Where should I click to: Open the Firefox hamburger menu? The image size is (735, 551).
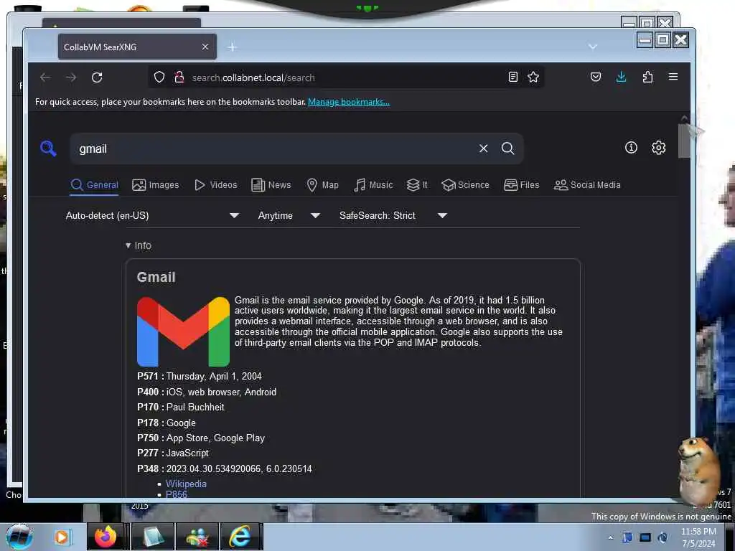[x=673, y=76]
